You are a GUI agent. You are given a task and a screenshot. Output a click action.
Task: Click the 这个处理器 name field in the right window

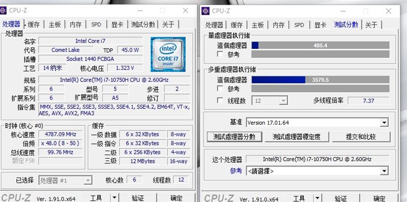[x=317, y=159]
